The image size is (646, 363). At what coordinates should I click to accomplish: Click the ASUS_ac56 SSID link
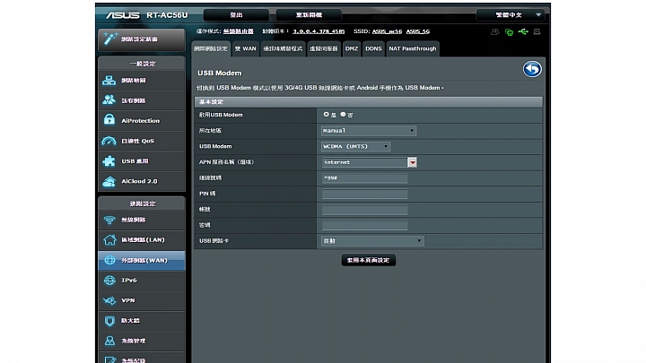pos(387,31)
